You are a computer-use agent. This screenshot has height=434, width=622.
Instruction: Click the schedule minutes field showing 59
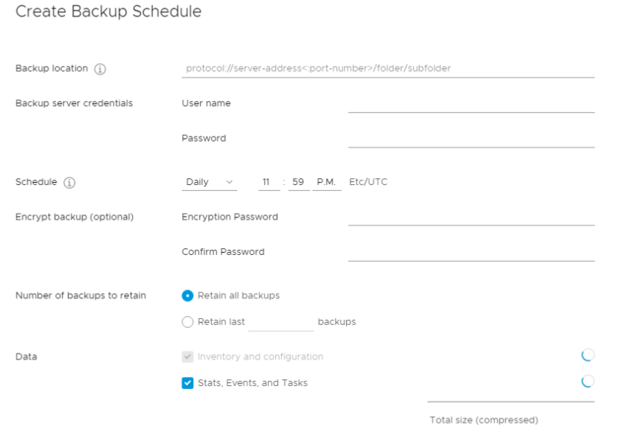click(x=299, y=182)
